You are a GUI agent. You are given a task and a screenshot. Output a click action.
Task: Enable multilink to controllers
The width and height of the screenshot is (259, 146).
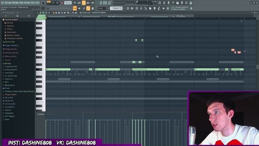point(93,8)
